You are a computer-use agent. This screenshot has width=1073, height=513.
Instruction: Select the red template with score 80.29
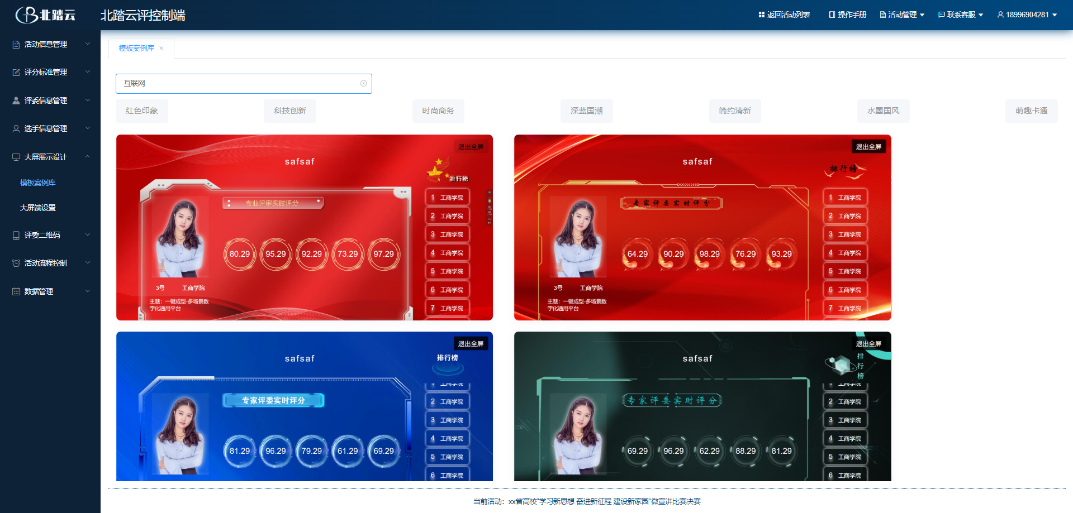305,227
